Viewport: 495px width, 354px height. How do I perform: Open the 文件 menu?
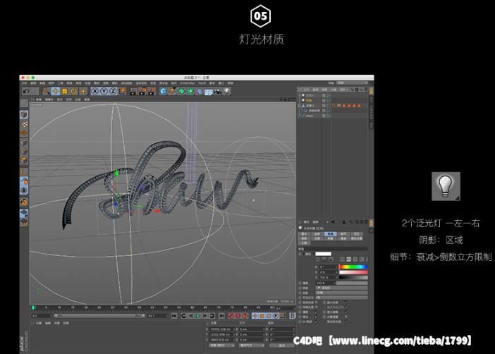[24, 83]
